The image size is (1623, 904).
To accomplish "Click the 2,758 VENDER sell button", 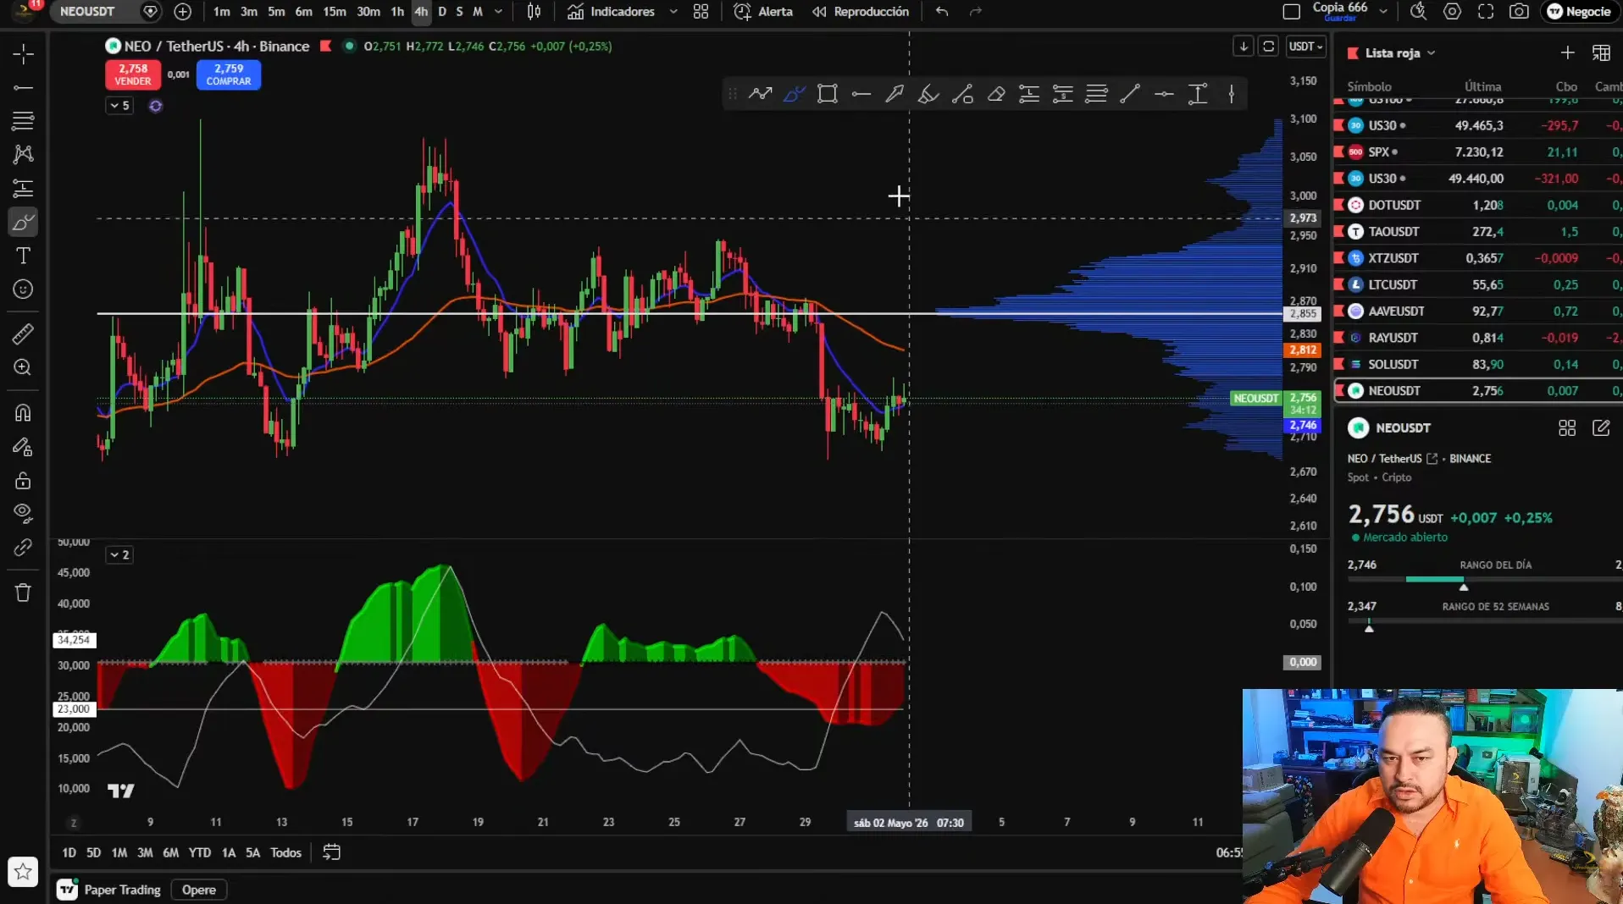I will [133, 74].
